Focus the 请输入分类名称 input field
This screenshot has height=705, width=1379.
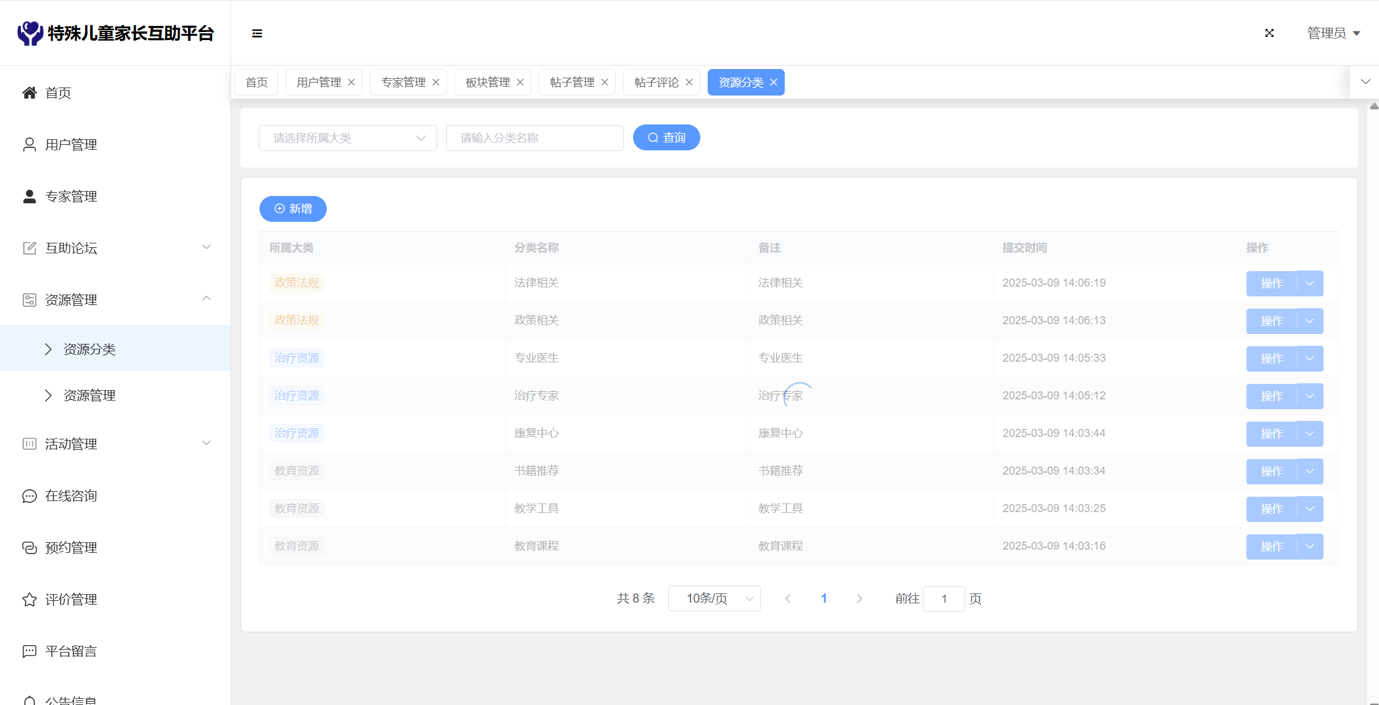pyautogui.click(x=534, y=138)
